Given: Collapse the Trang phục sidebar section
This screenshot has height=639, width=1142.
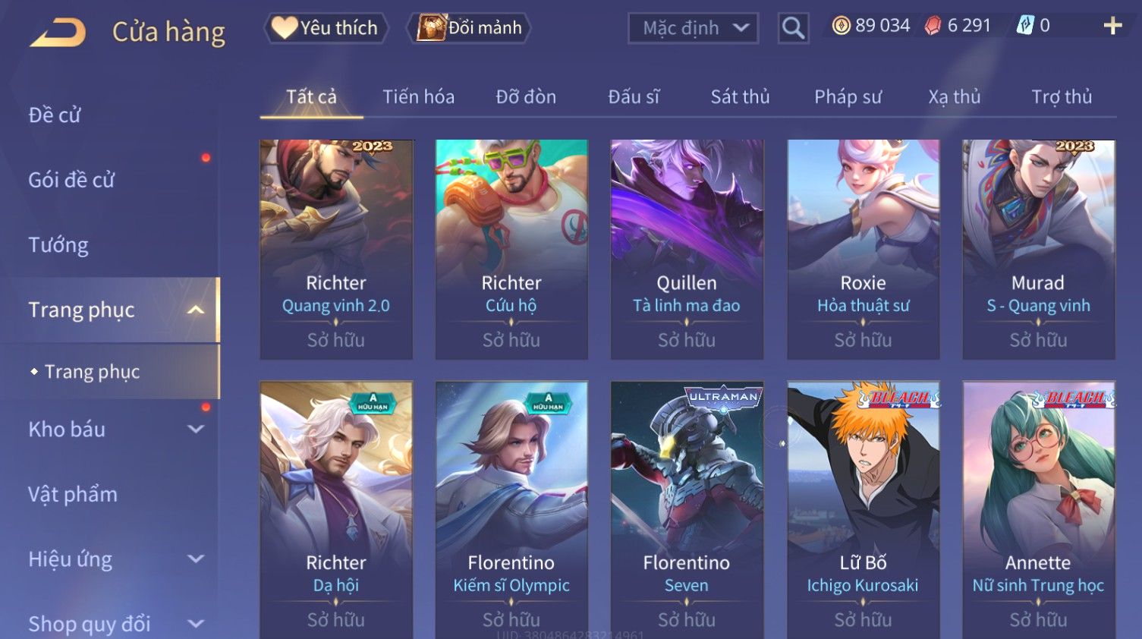Looking at the screenshot, I should point(196,310).
